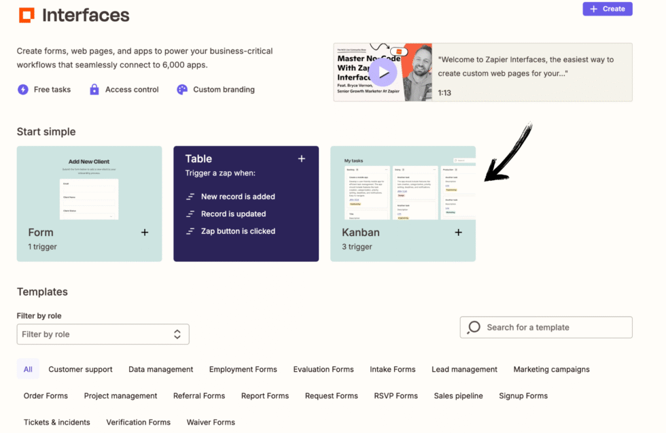Select the RSVP Forms filter
Viewport: 666px width, 433px height.
click(x=396, y=396)
